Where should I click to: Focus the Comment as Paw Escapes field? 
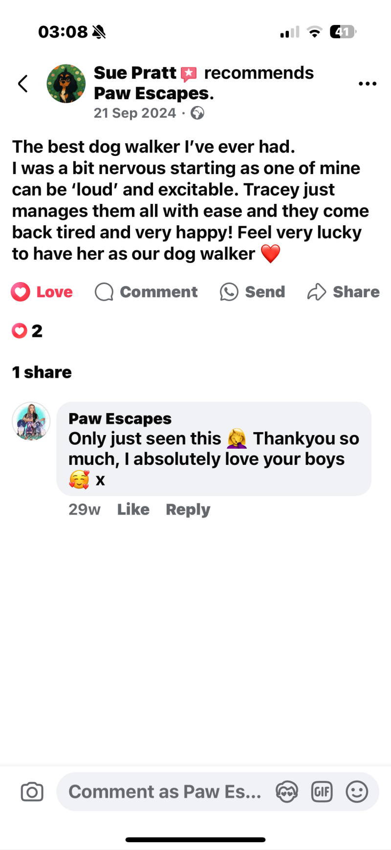click(x=165, y=792)
